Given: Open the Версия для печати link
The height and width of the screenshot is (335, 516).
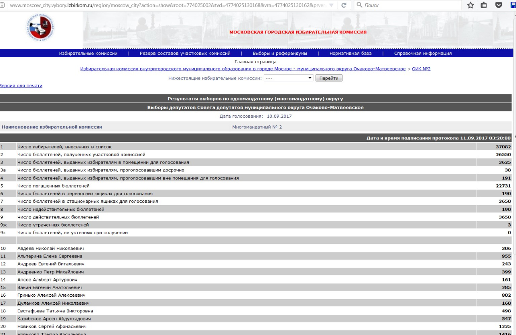Looking at the screenshot, I should point(21,85).
